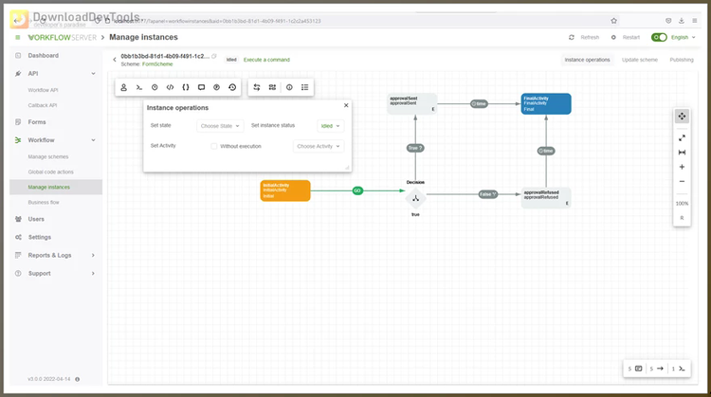Open the Process history icon
Viewport: 711px width, 397px height.
[x=232, y=87]
